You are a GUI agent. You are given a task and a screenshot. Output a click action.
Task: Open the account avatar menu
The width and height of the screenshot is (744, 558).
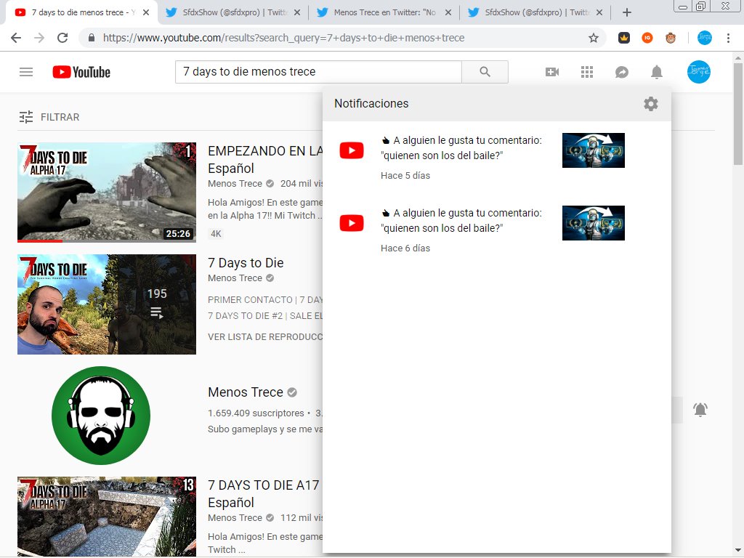click(x=698, y=72)
